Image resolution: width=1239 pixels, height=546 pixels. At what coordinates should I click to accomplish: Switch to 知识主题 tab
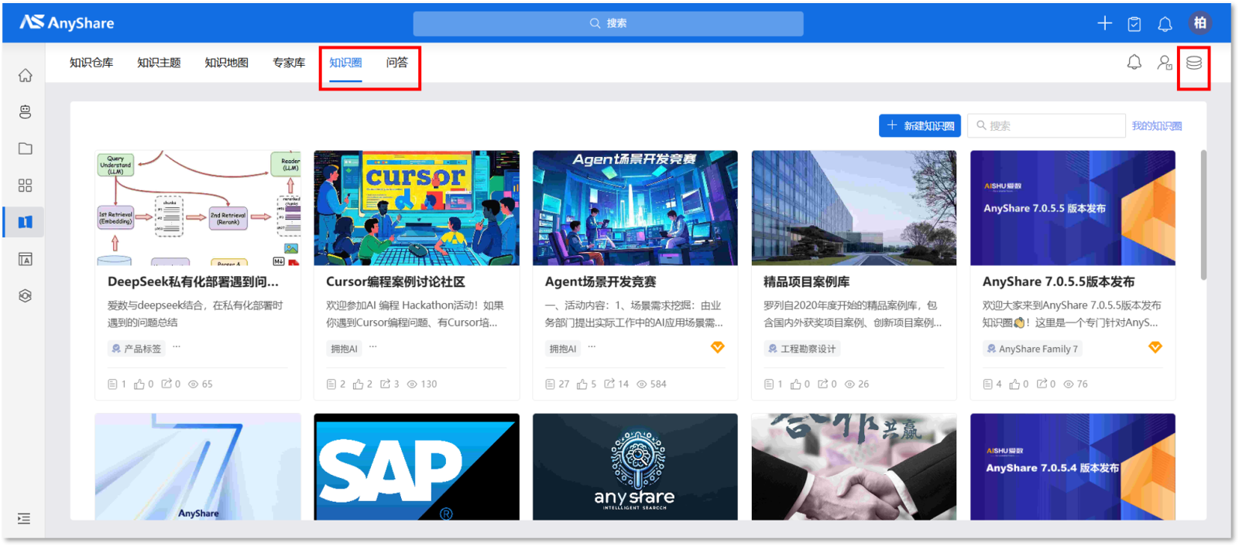(159, 63)
